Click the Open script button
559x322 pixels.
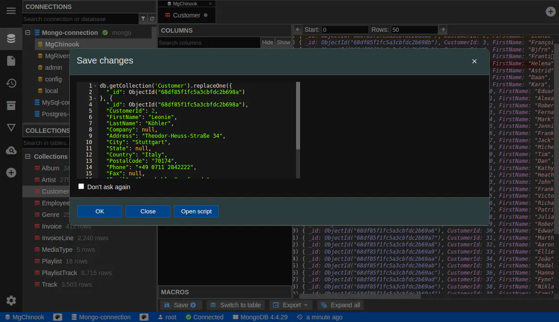pos(196,211)
